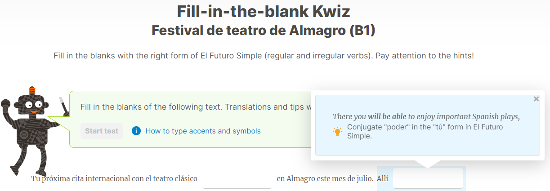The width and height of the screenshot is (550, 191).
Task: Click the grayed-out Start test button
Action: [x=102, y=131]
